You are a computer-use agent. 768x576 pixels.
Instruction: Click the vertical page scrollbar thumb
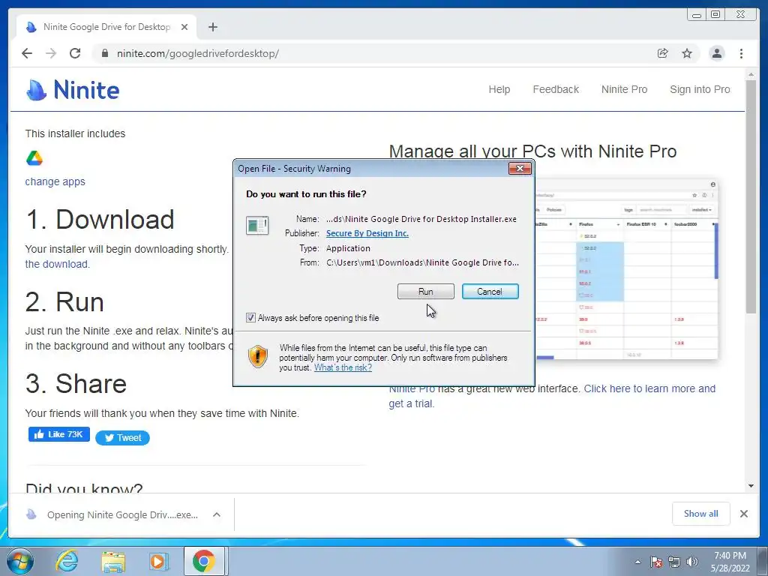751,196
